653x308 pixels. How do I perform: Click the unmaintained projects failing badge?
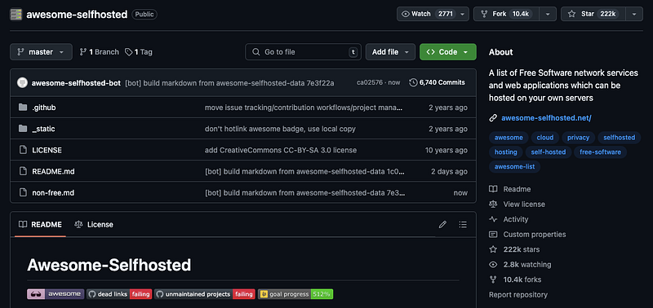click(x=205, y=294)
